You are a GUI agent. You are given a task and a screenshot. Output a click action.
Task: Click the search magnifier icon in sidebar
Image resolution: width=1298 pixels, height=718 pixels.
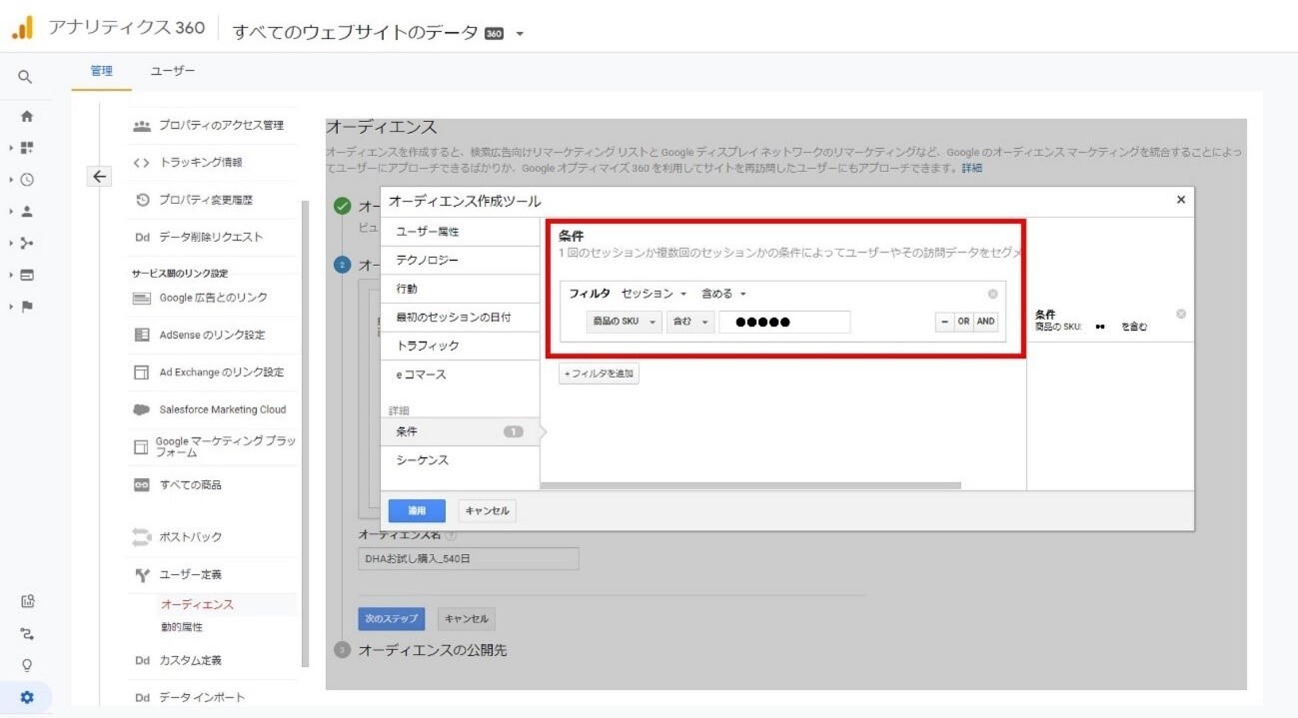point(26,77)
